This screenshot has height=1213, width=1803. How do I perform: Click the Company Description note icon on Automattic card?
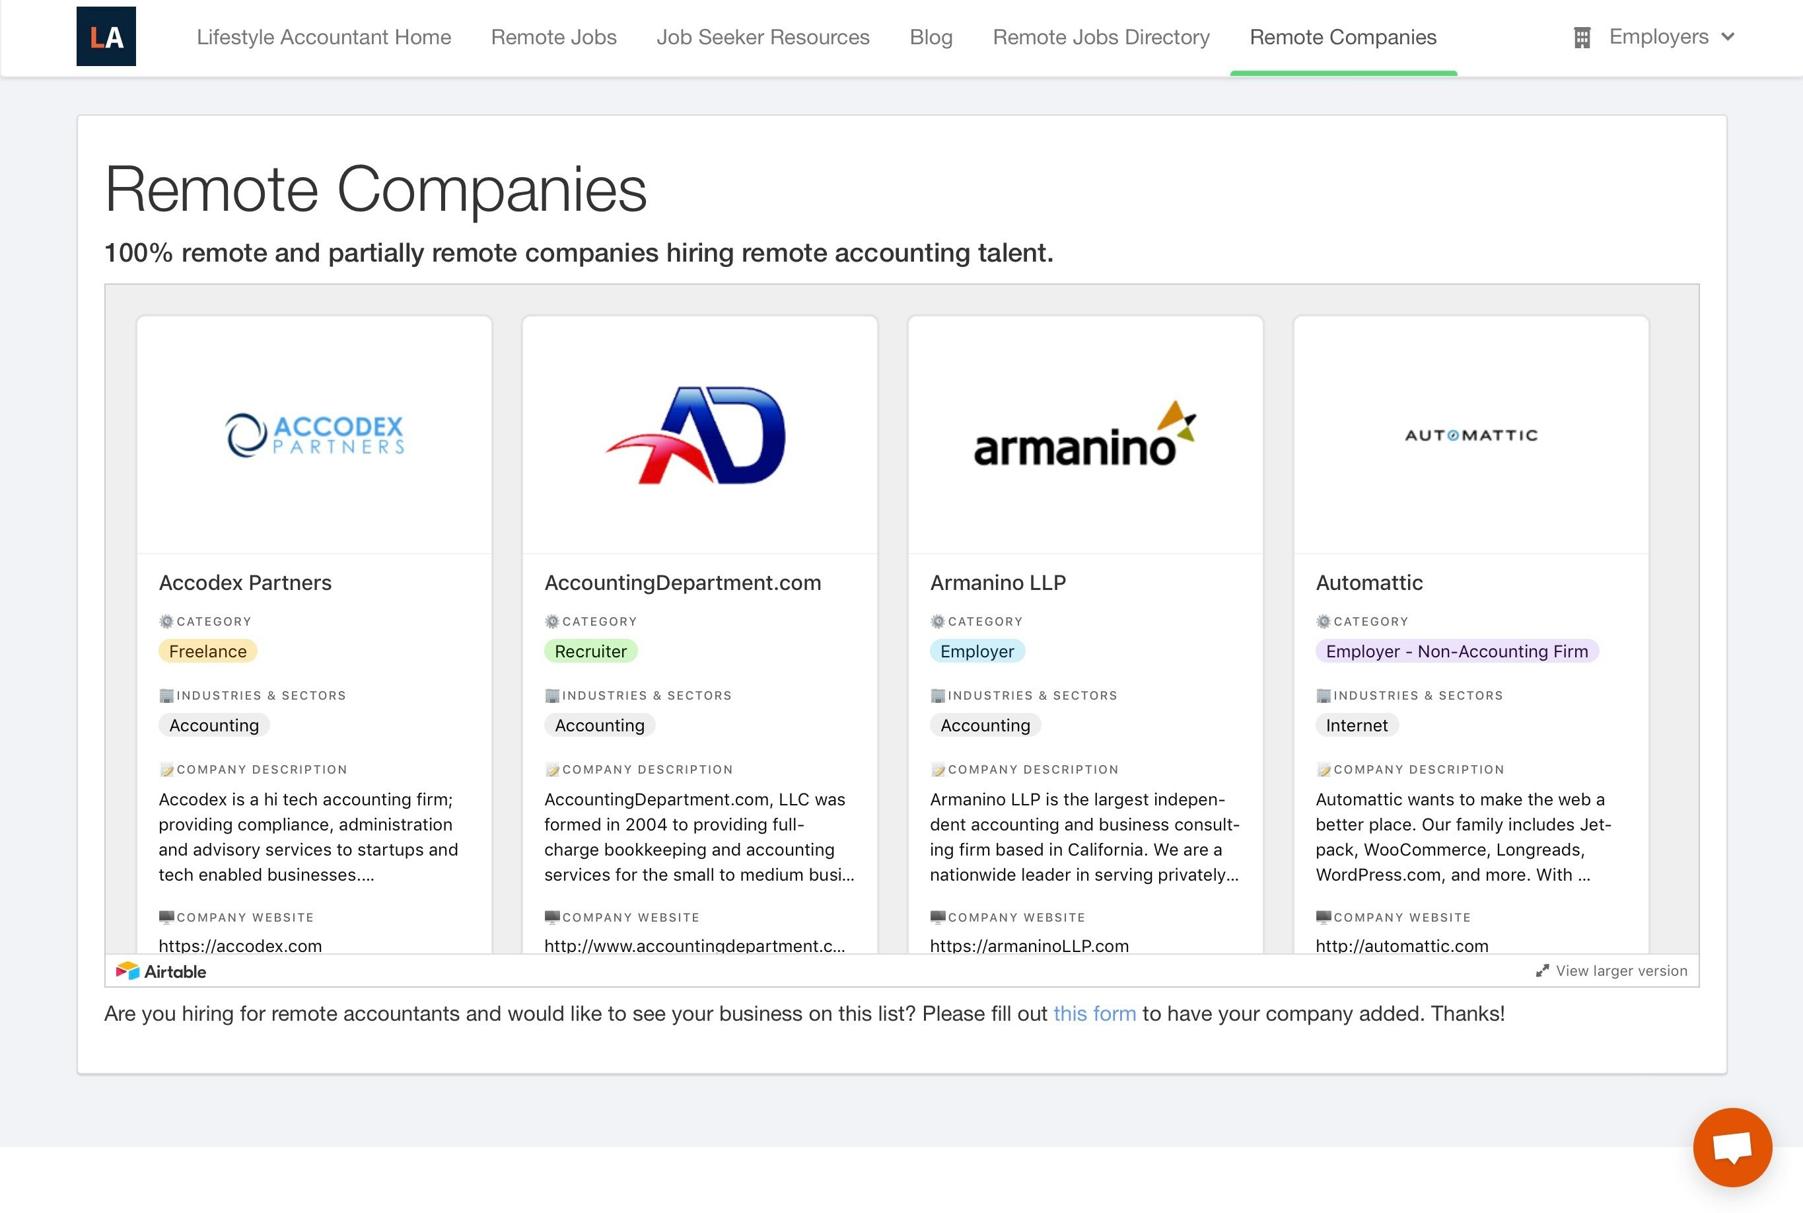pos(1324,770)
